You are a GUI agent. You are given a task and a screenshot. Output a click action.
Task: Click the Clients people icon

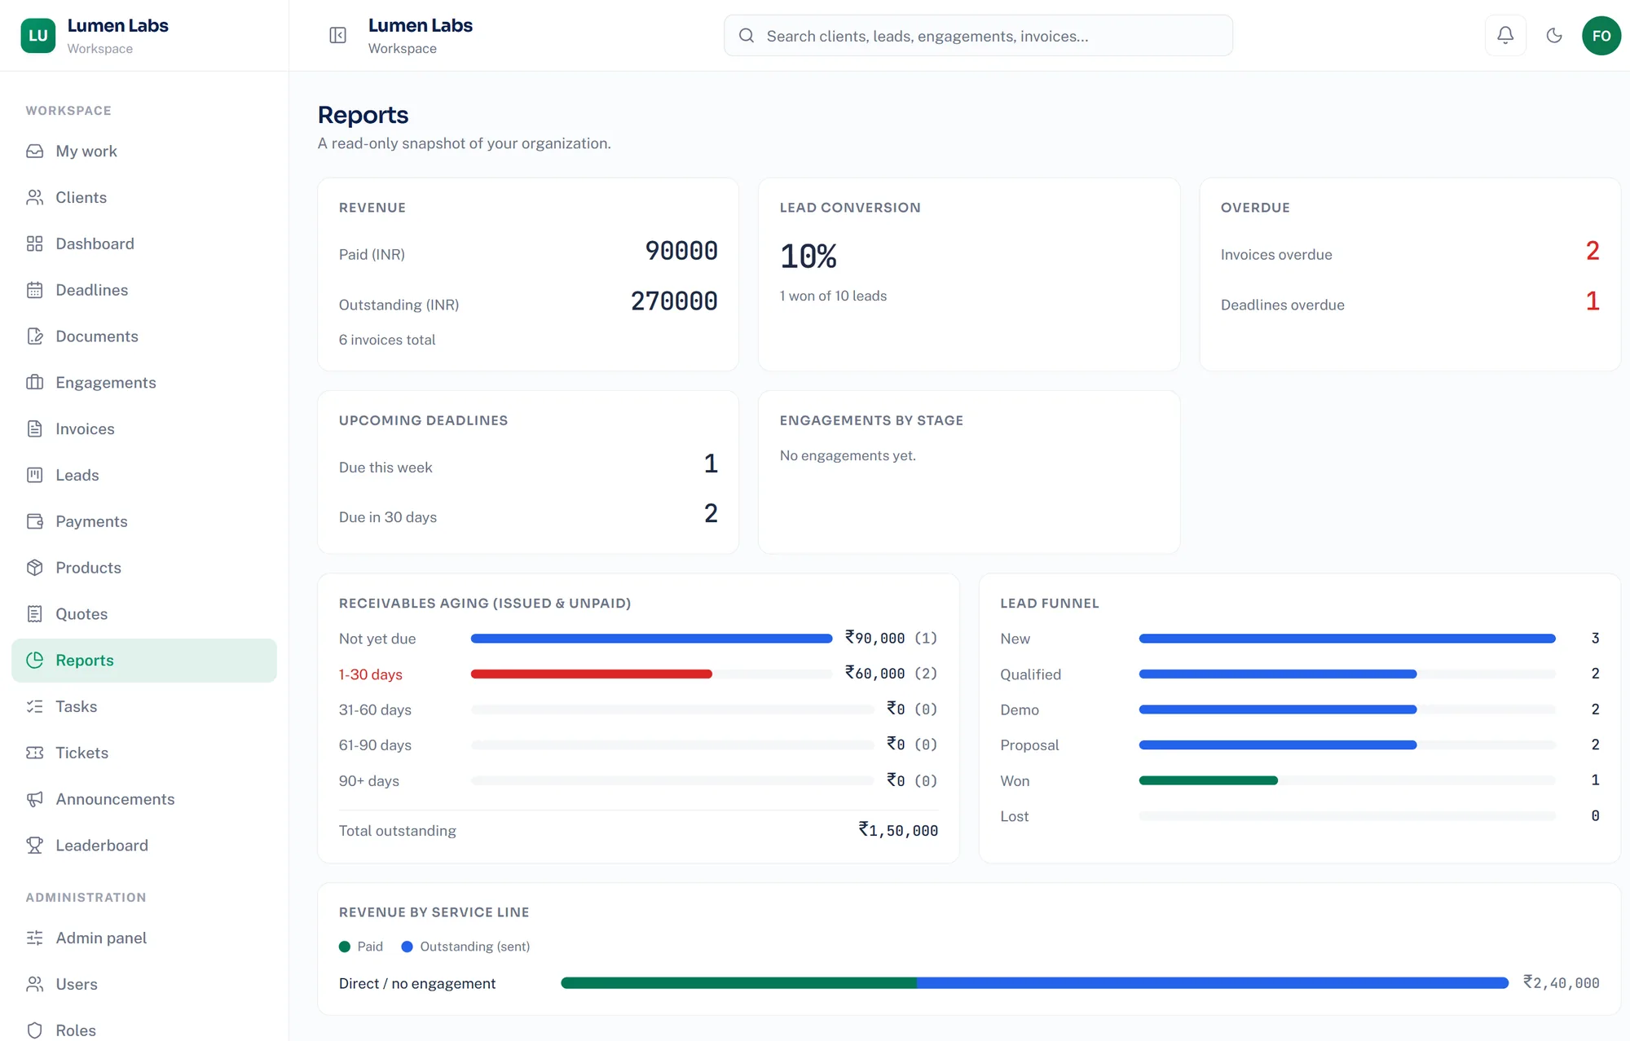34,198
